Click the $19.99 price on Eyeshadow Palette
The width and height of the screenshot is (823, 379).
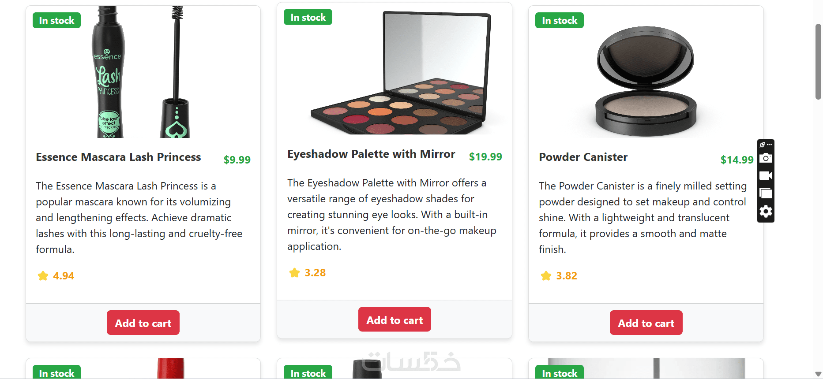point(485,157)
